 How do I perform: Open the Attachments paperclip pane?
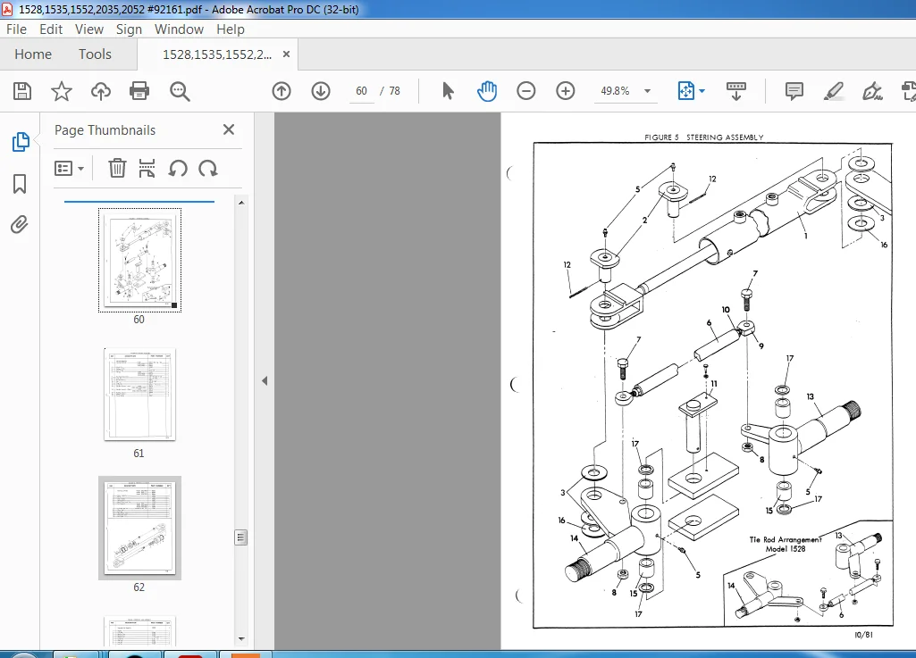coord(20,225)
